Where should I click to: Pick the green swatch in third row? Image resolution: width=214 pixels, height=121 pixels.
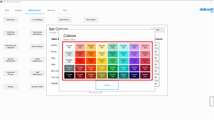(113, 61)
